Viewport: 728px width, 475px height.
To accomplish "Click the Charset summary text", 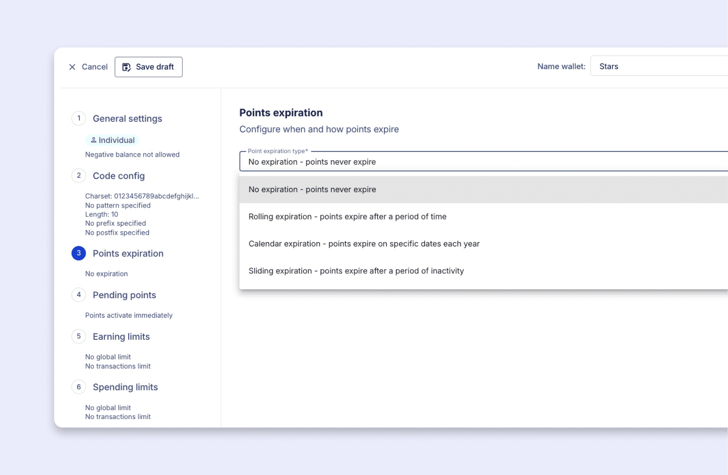I will [x=142, y=196].
